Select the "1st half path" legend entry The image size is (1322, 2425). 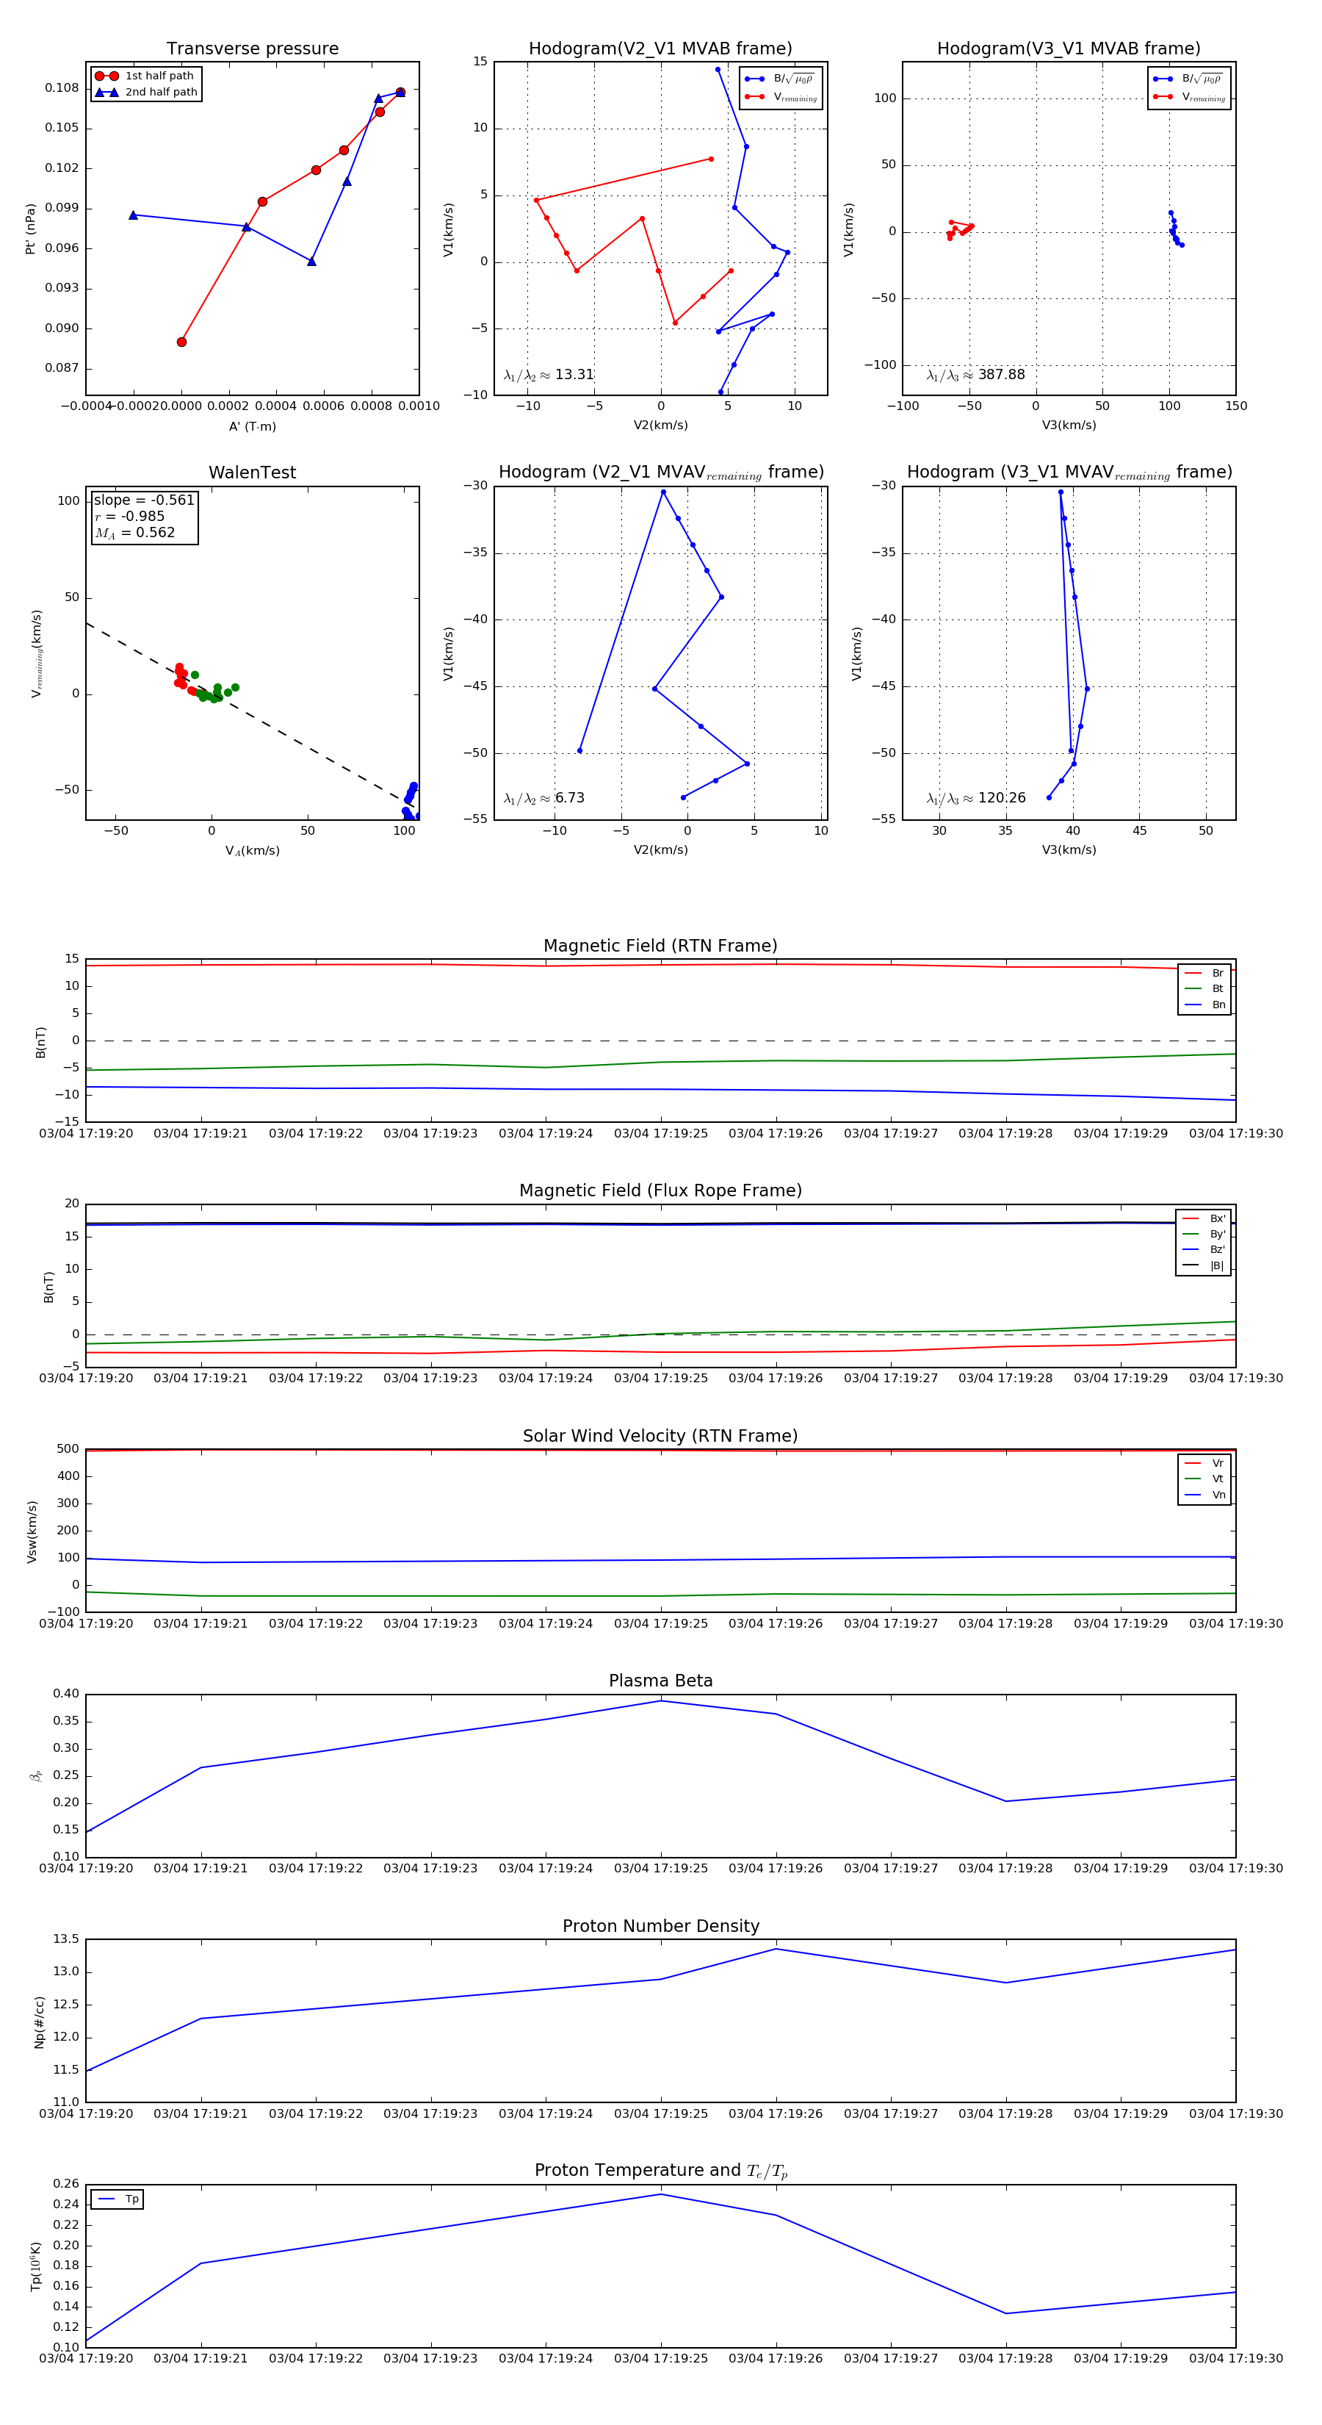[146, 76]
